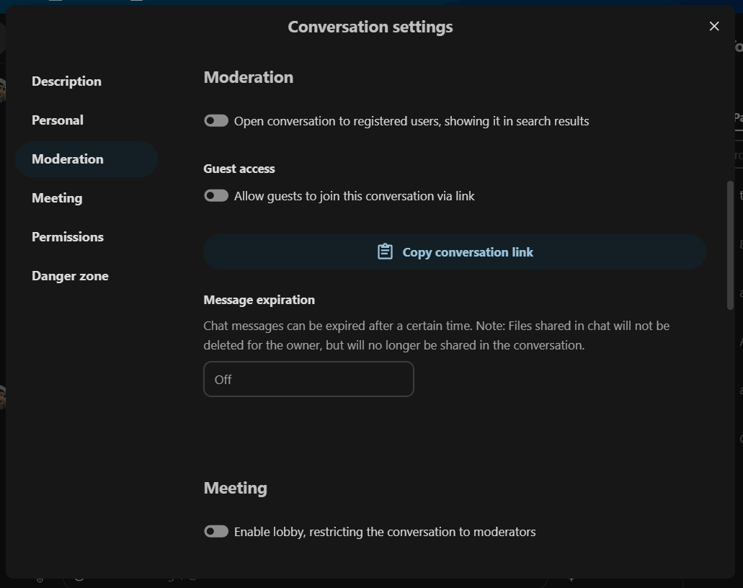743x588 pixels.
Task: Toggle open conversation to registered users
Action: [216, 121]
